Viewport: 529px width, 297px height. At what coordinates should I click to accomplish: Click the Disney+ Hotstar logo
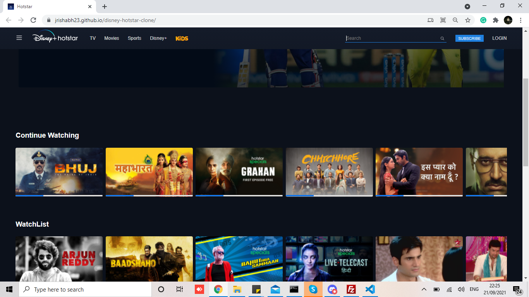[55, 38]
